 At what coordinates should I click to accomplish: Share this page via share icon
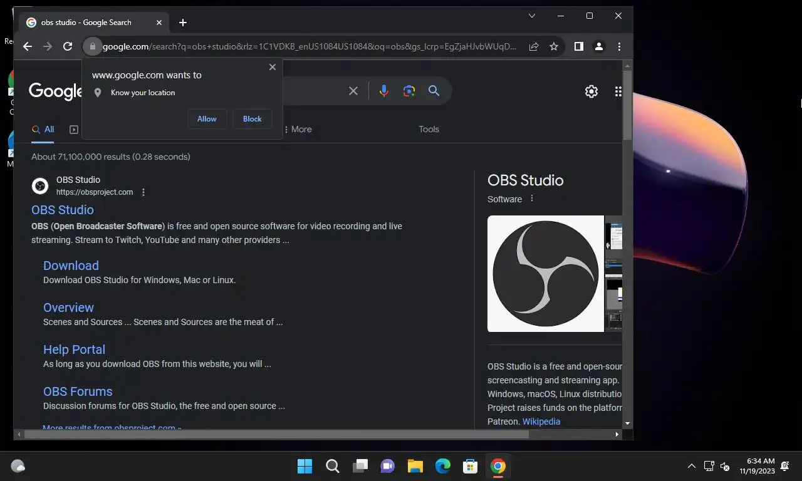pyautogui.click(x=534, y=46)
